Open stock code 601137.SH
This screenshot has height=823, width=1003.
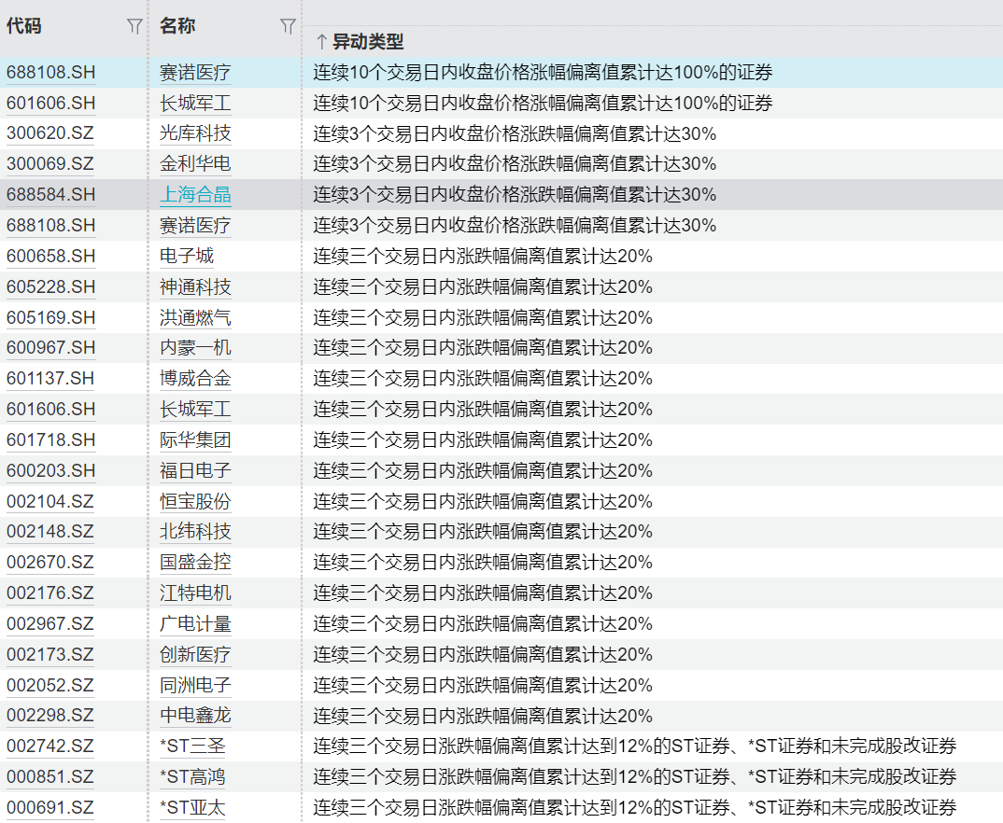click(x=49, y=378)
